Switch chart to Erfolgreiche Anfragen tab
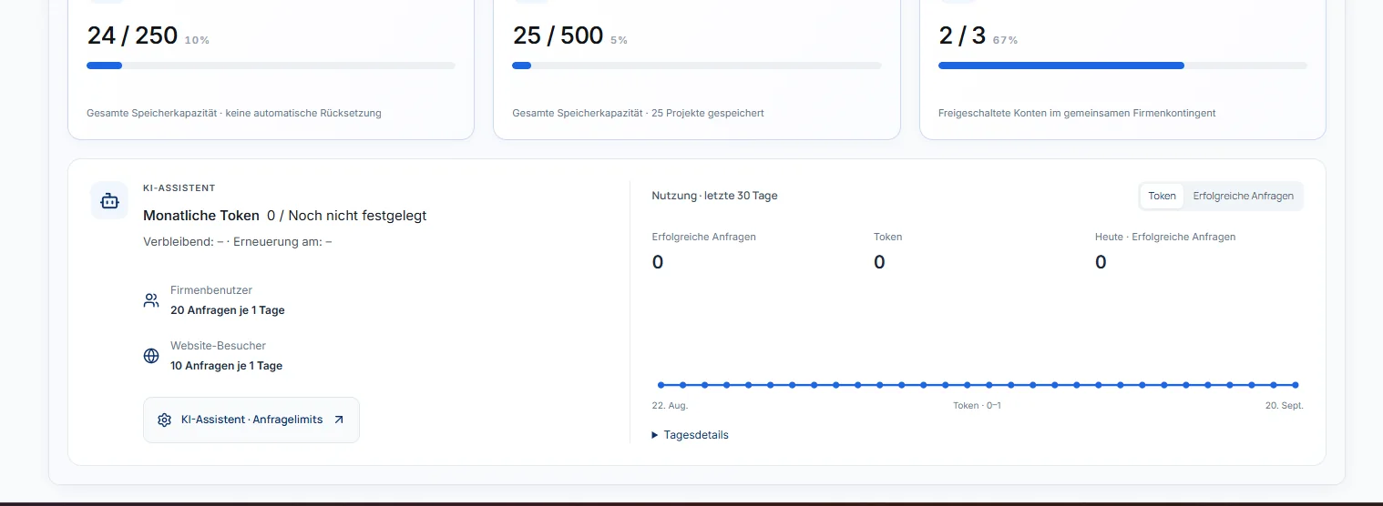This screenshot has height=506, width=1383. [x=1243, y=196]
